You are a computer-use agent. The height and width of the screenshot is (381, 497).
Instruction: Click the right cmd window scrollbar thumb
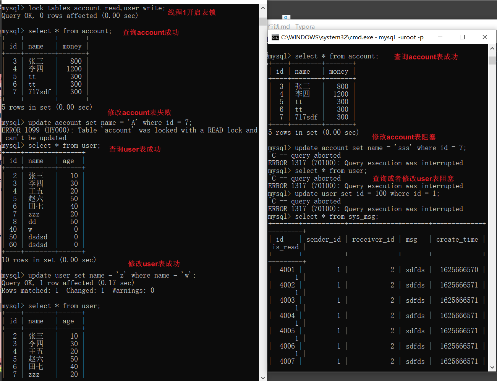pos(492,60)
